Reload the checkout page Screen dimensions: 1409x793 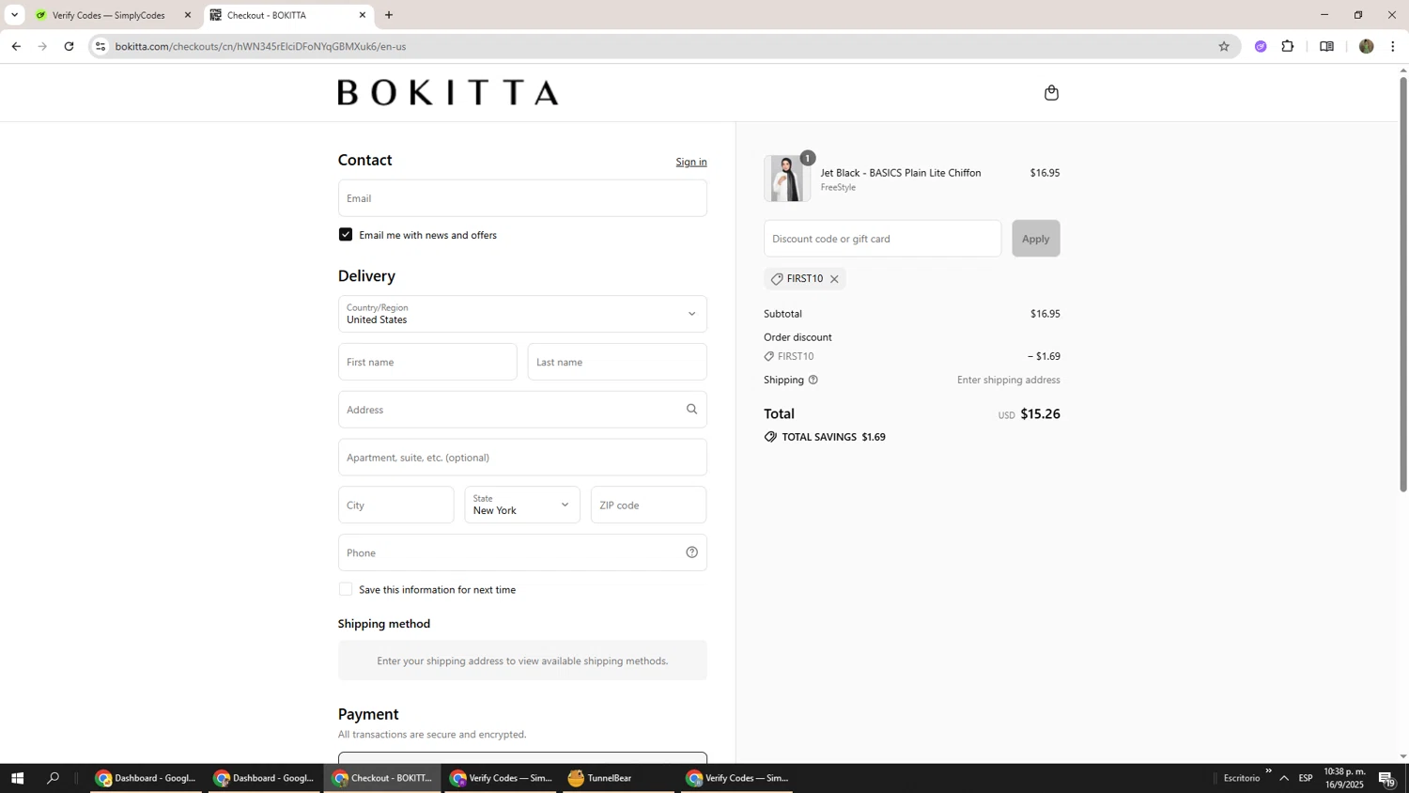point(69,46)
